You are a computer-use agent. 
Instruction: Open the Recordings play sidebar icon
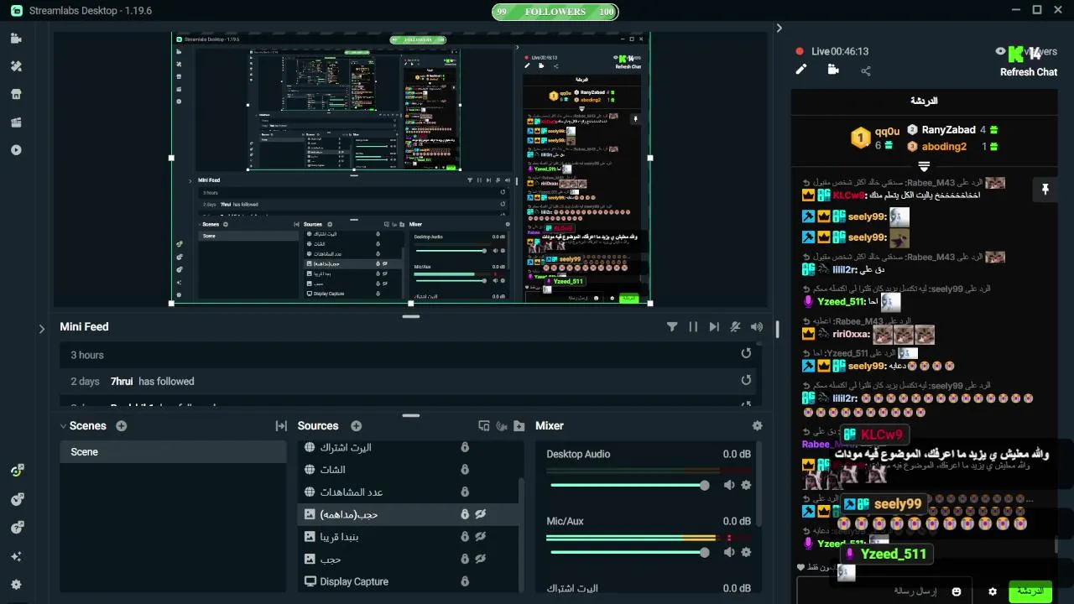pos(16,150)
